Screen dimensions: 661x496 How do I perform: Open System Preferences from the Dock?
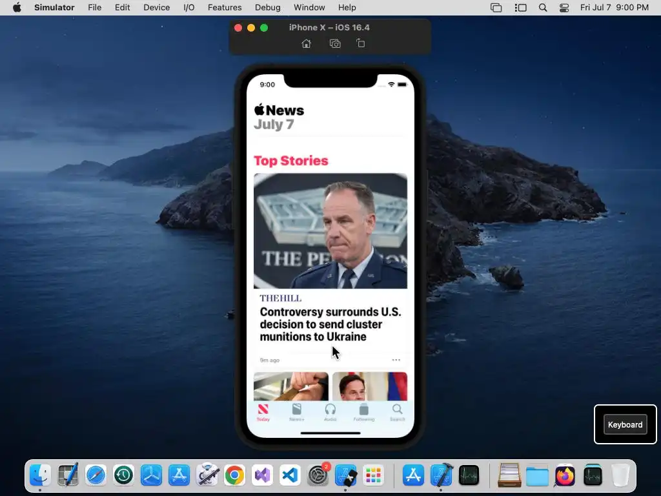(318, 475)
